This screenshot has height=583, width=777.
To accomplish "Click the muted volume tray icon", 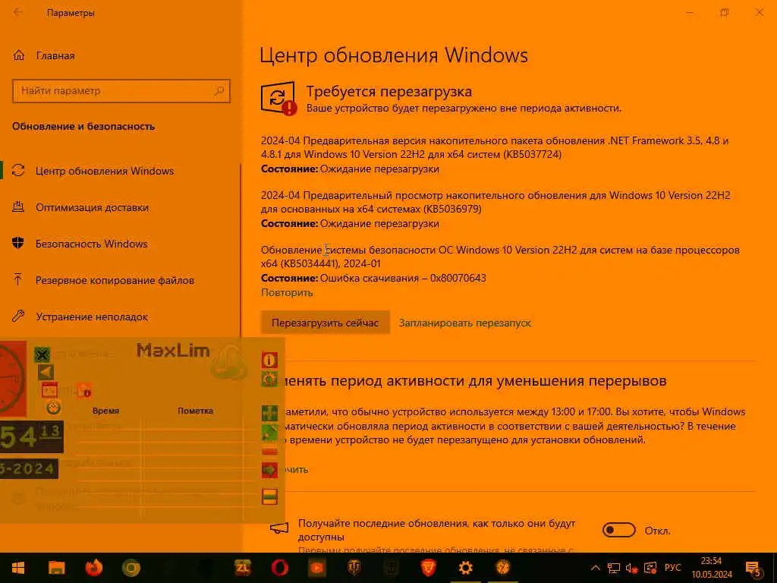I will tap(632, 568).
